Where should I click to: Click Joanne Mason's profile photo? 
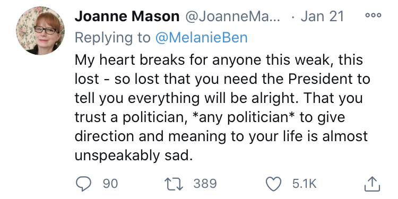pyautogui.click(x=40, y=31)
